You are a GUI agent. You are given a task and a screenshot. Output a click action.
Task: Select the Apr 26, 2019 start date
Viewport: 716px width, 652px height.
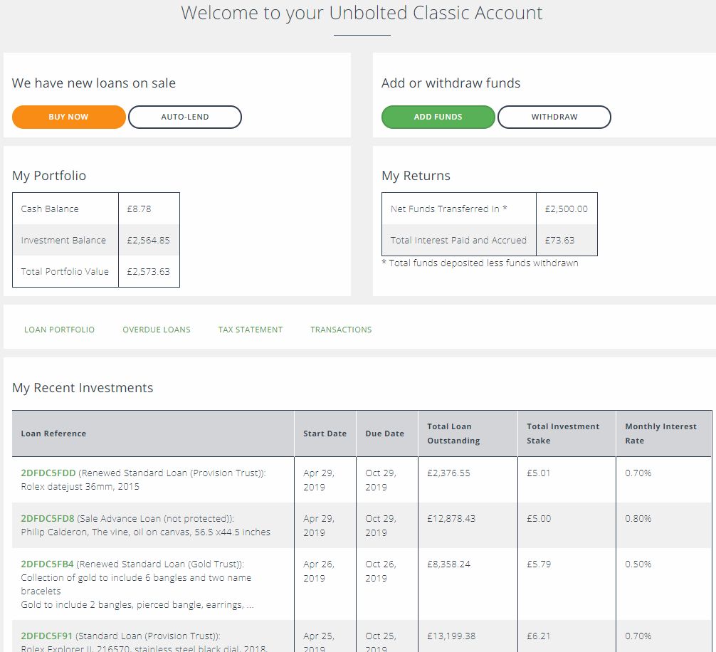(x=319, y=571)
